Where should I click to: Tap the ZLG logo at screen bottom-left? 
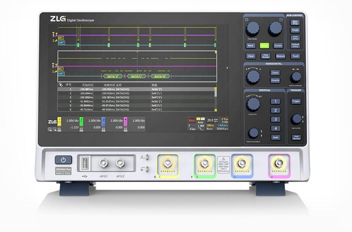click(53, 122)
